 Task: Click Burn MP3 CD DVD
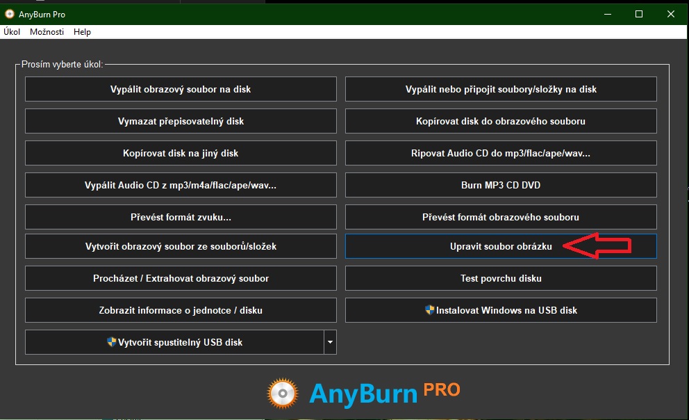(500, 185)
